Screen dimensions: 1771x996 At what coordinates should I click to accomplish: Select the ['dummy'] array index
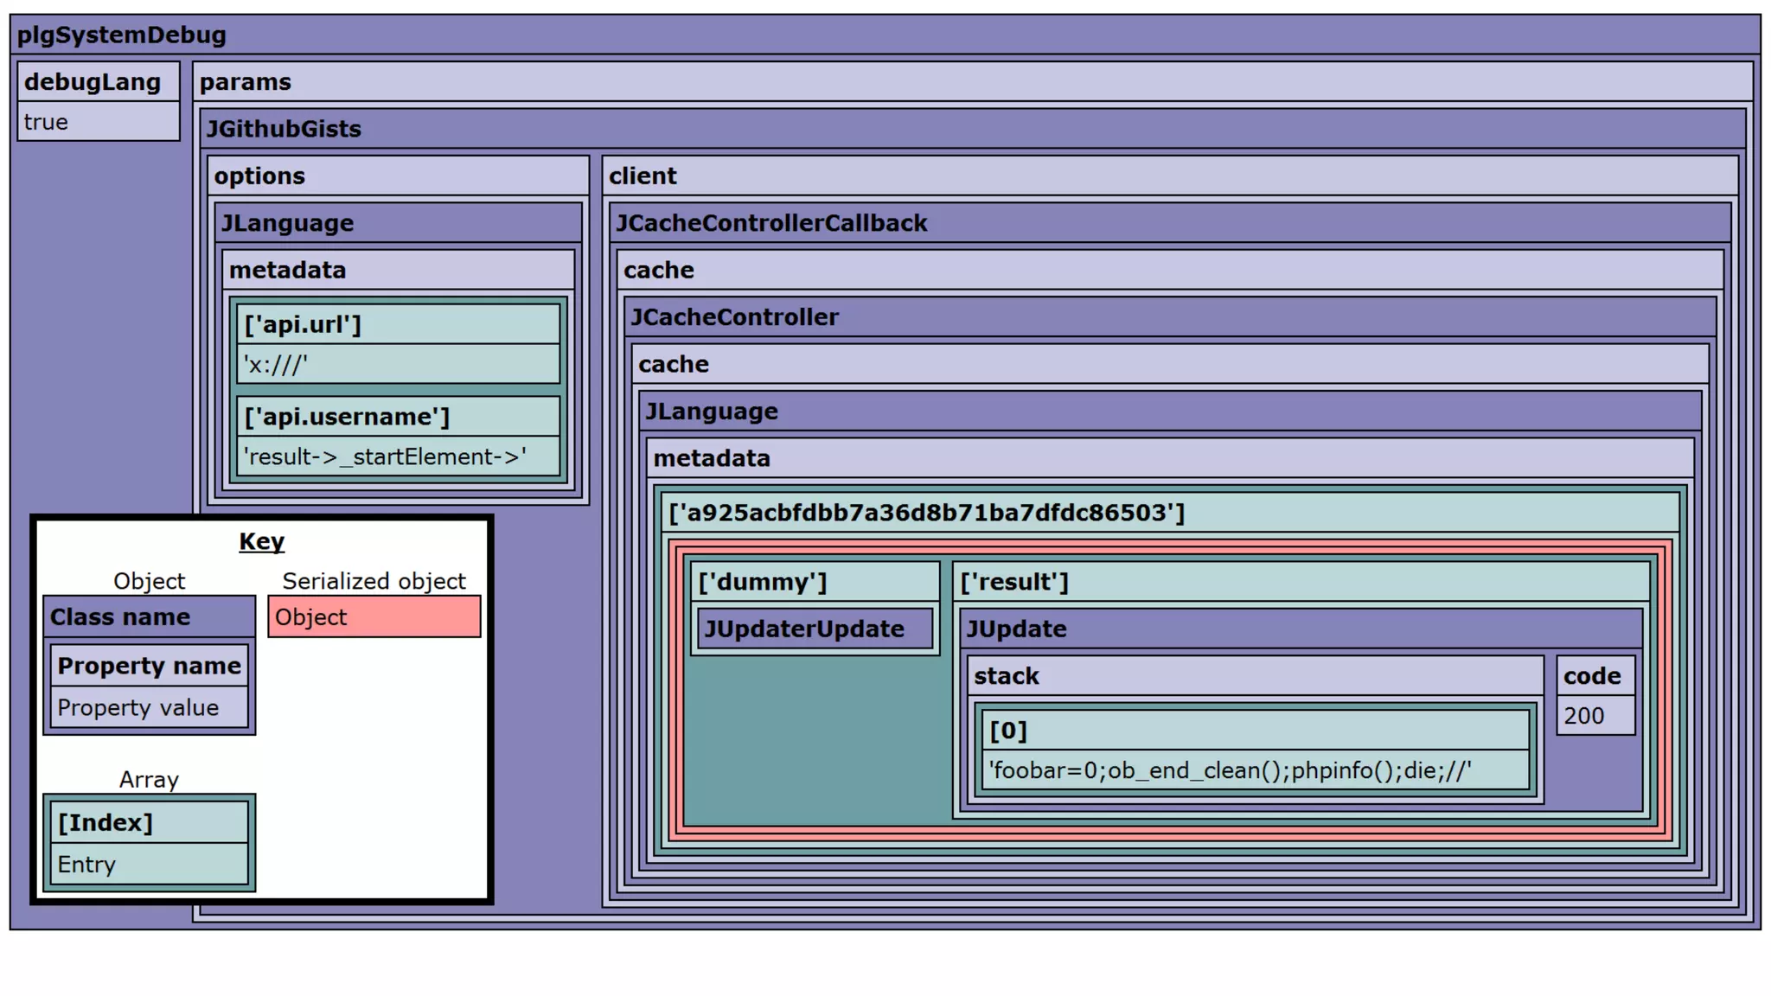pyautogui.click(x=762, y=583)
